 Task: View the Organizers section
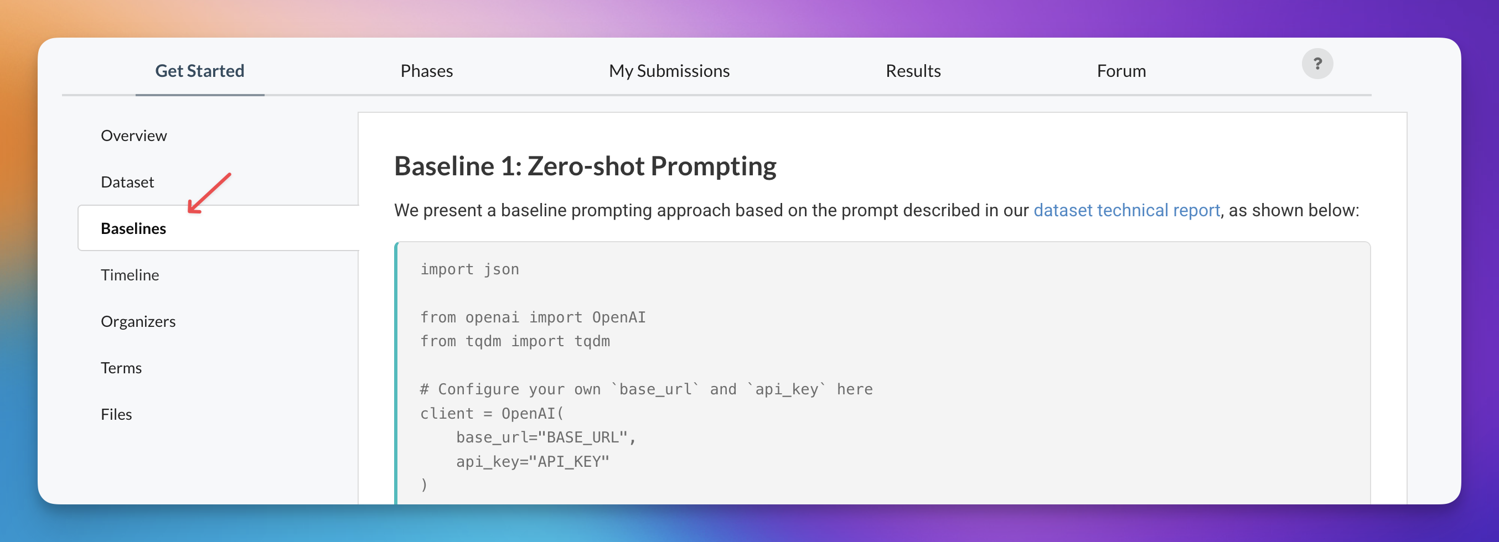[138, 320]
